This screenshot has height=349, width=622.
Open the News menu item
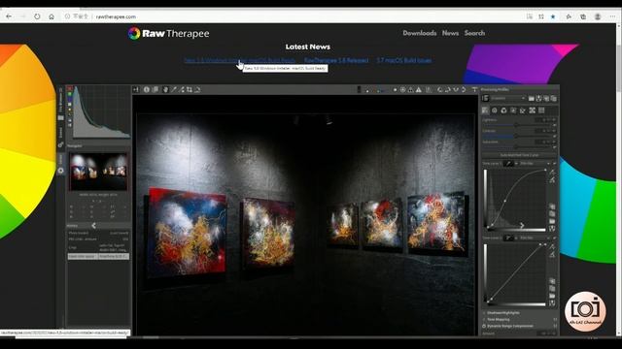(x=450, y=33)
